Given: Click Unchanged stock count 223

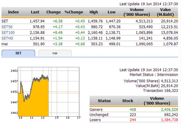Looking at the screenshot, I should click(x=133, y=115).
